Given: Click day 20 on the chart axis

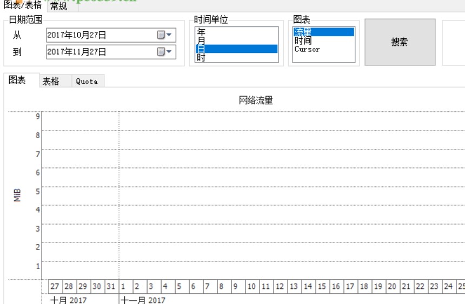Looking at the screenshot, I should [x=392, y=286].
